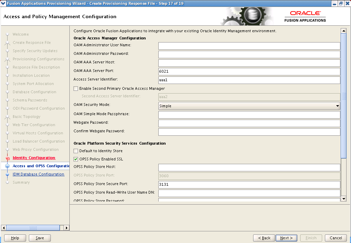Click the IDM Database Configuration step bullet

[8, 174]
